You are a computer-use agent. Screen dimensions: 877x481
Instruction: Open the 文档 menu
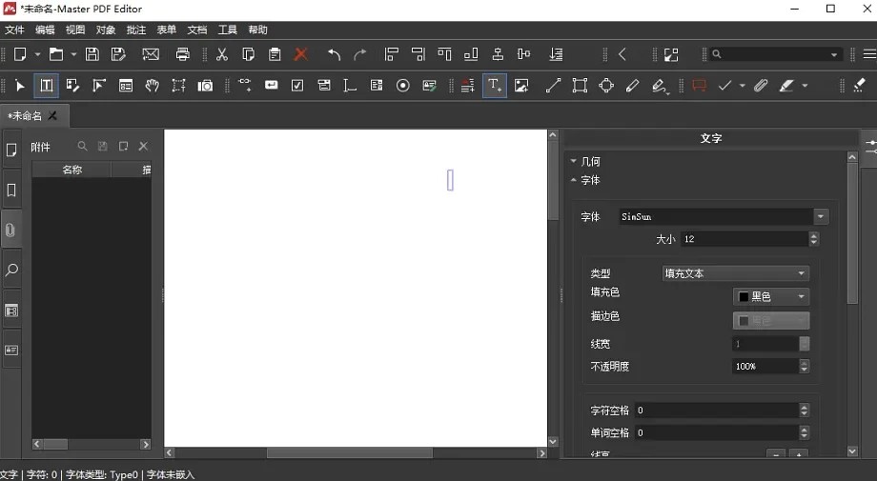pyautogui.click(x=196, y=30)
